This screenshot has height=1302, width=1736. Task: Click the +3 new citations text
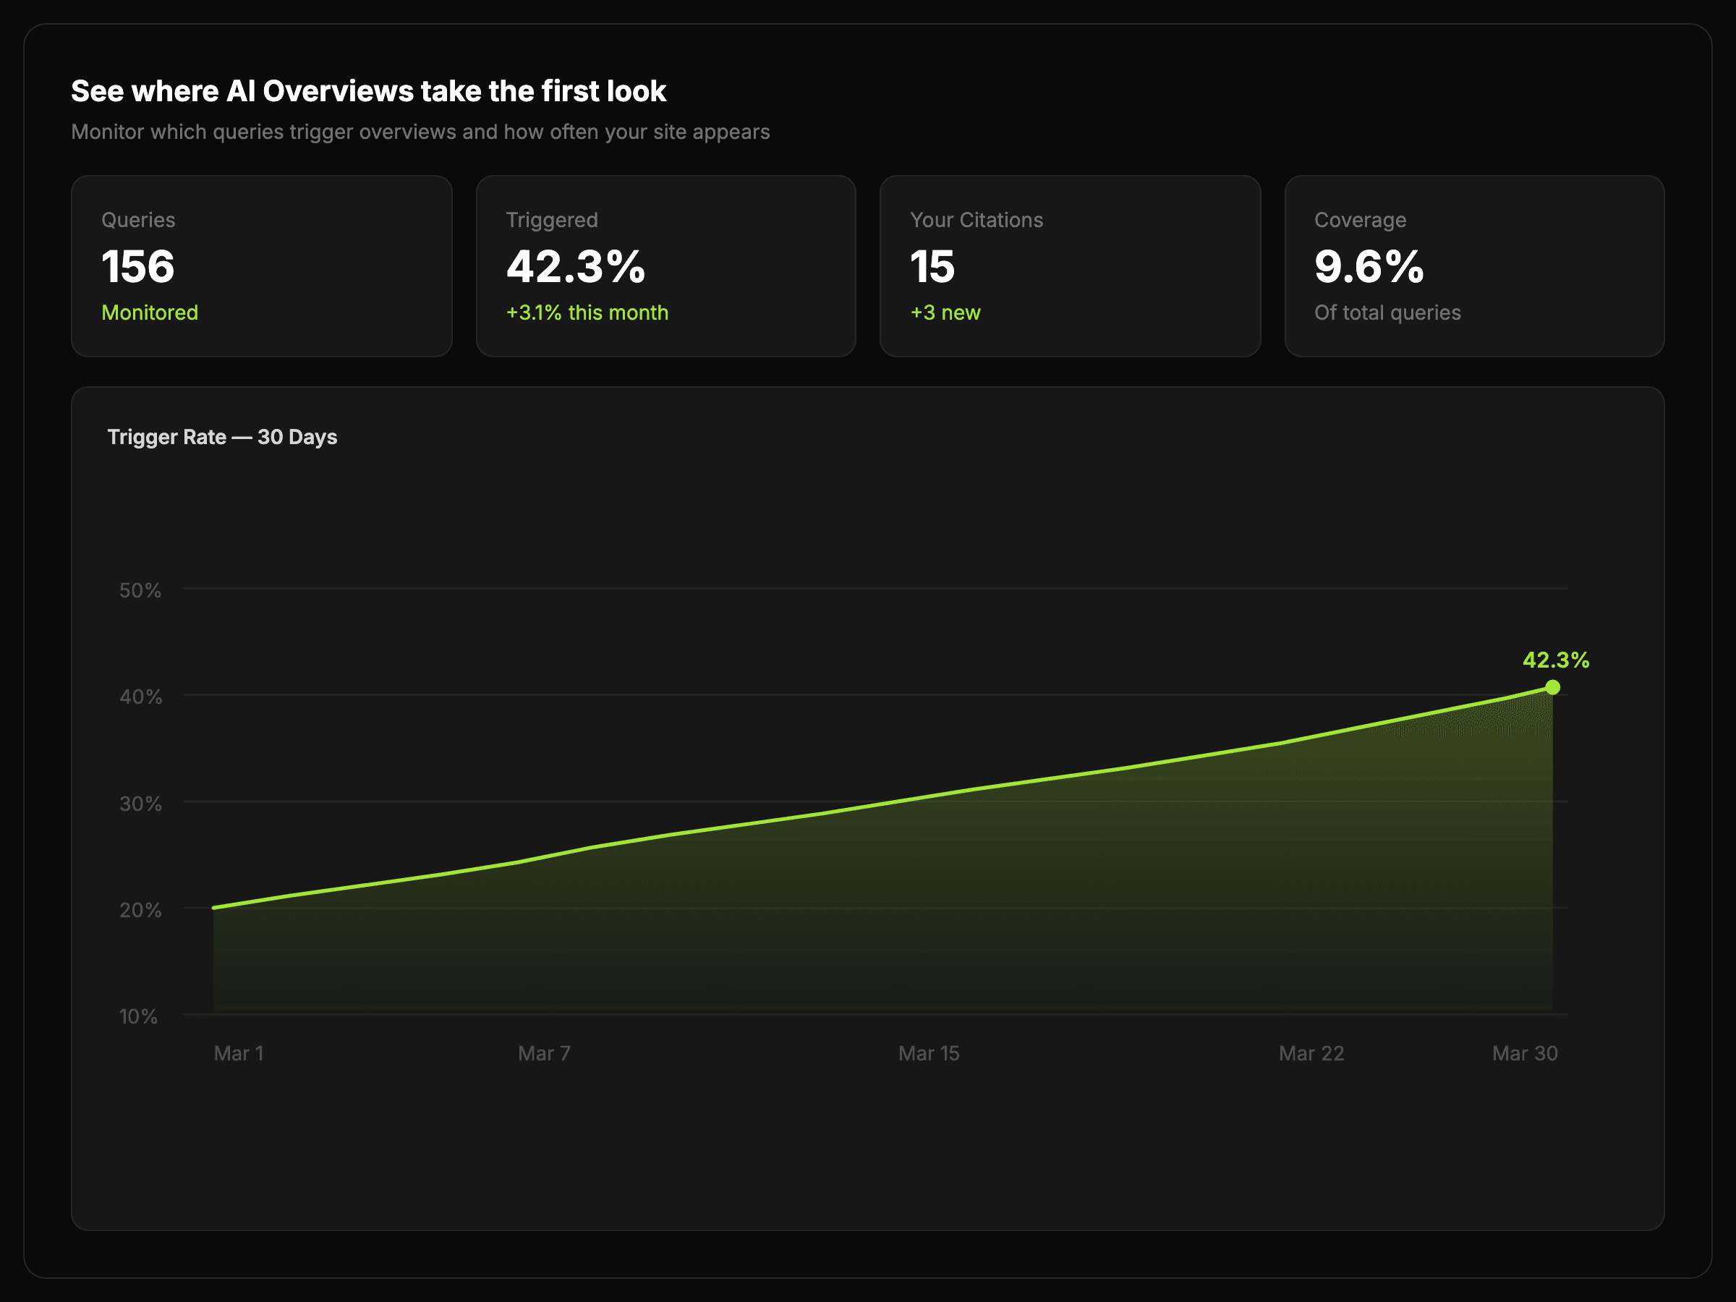click(x=945, y=312)
